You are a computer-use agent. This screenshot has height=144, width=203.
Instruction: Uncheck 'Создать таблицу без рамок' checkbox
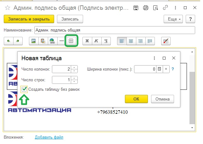[x=24, y=89]
